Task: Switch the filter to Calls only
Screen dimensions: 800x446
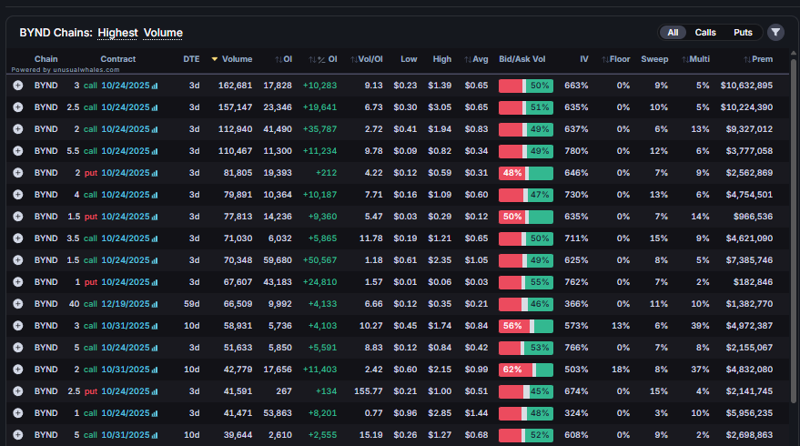Action: pyautogui.click(x=705, y=33)
